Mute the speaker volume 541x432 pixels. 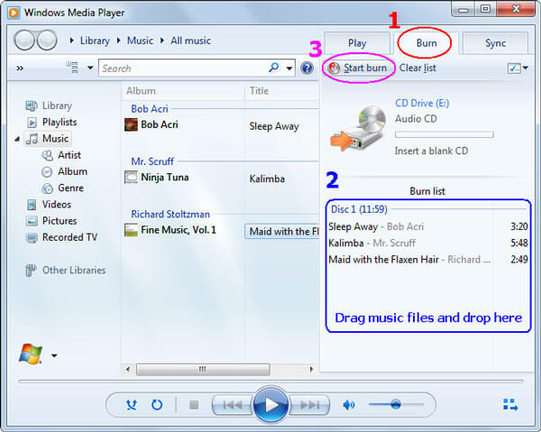click(348, 405)
